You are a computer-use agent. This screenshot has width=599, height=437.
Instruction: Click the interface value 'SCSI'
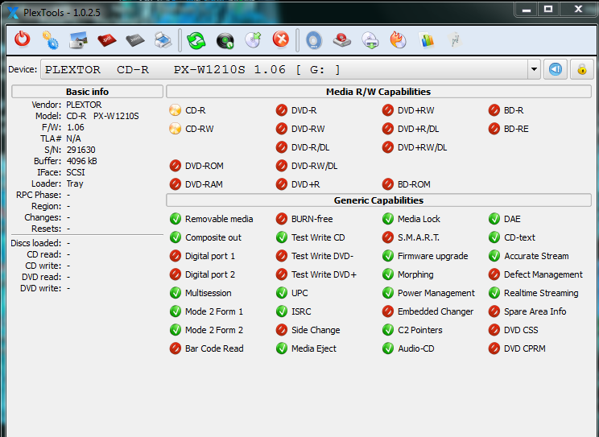pos(76,172)
